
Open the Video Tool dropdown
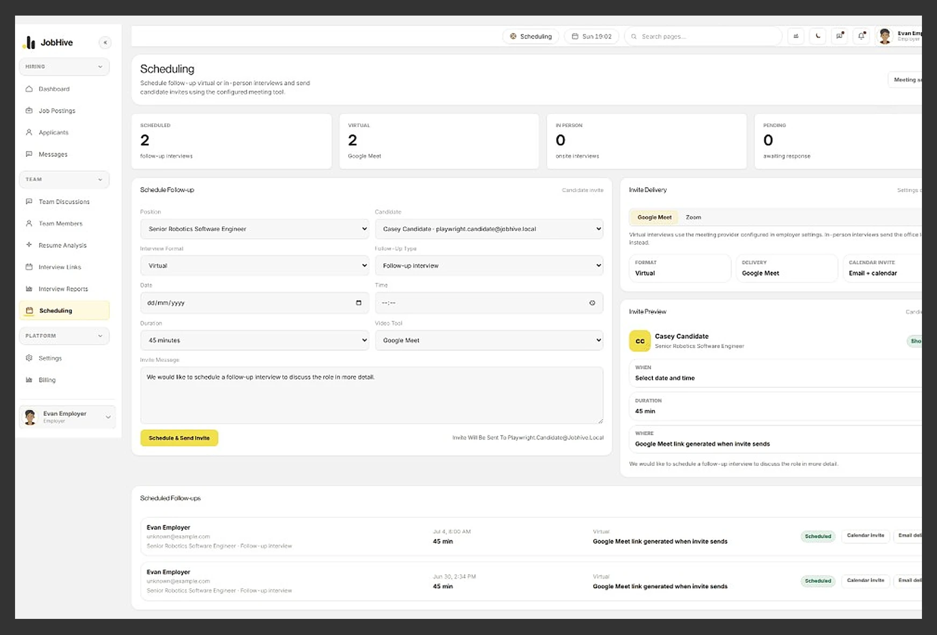[489, 340]
